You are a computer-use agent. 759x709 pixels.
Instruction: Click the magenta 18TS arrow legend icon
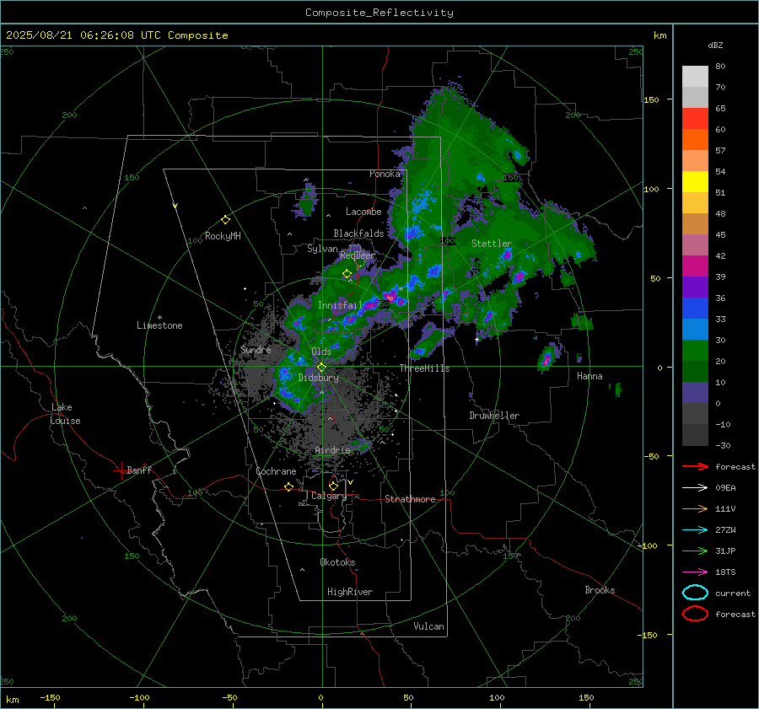click(x=695, y=572)
